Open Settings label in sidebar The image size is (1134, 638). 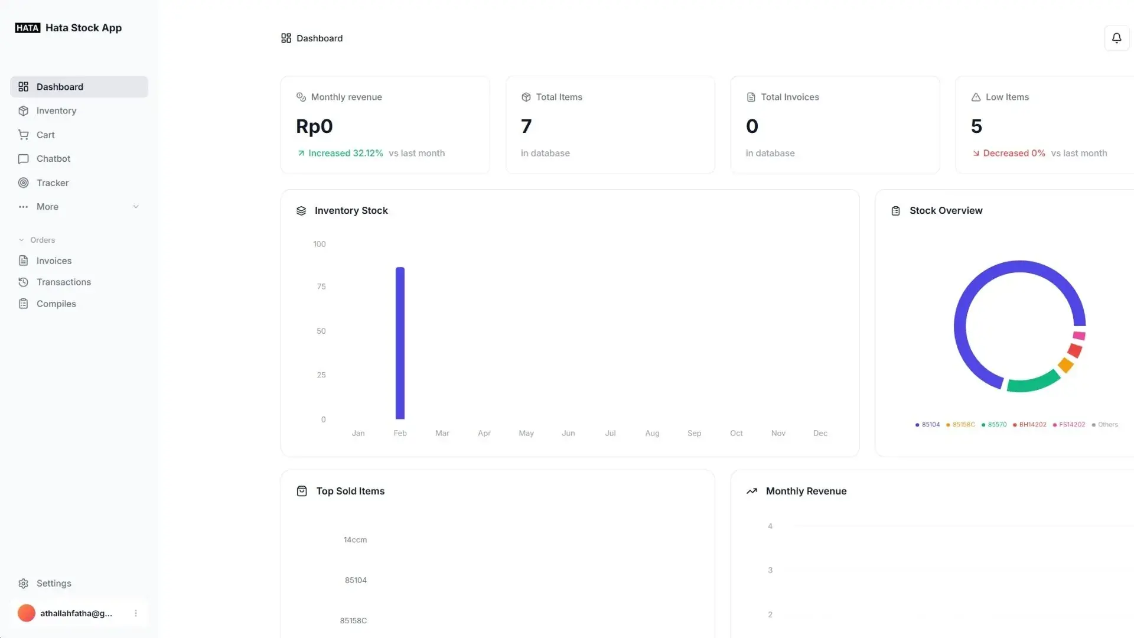point(54,584)
